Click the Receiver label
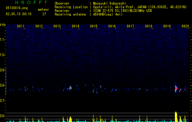Image resolution: width=192 pixels, height=122 pixels. click(62, 11)
